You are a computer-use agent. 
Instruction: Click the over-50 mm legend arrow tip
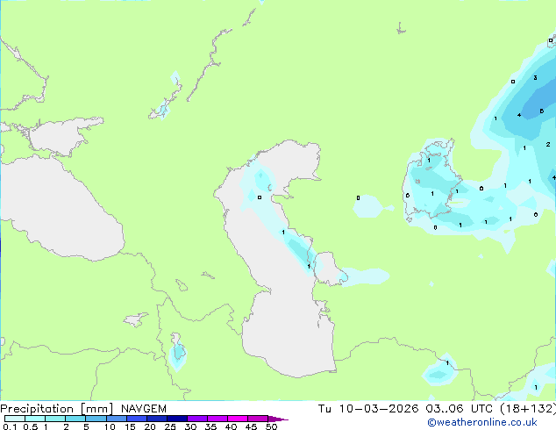coord(278,419)
